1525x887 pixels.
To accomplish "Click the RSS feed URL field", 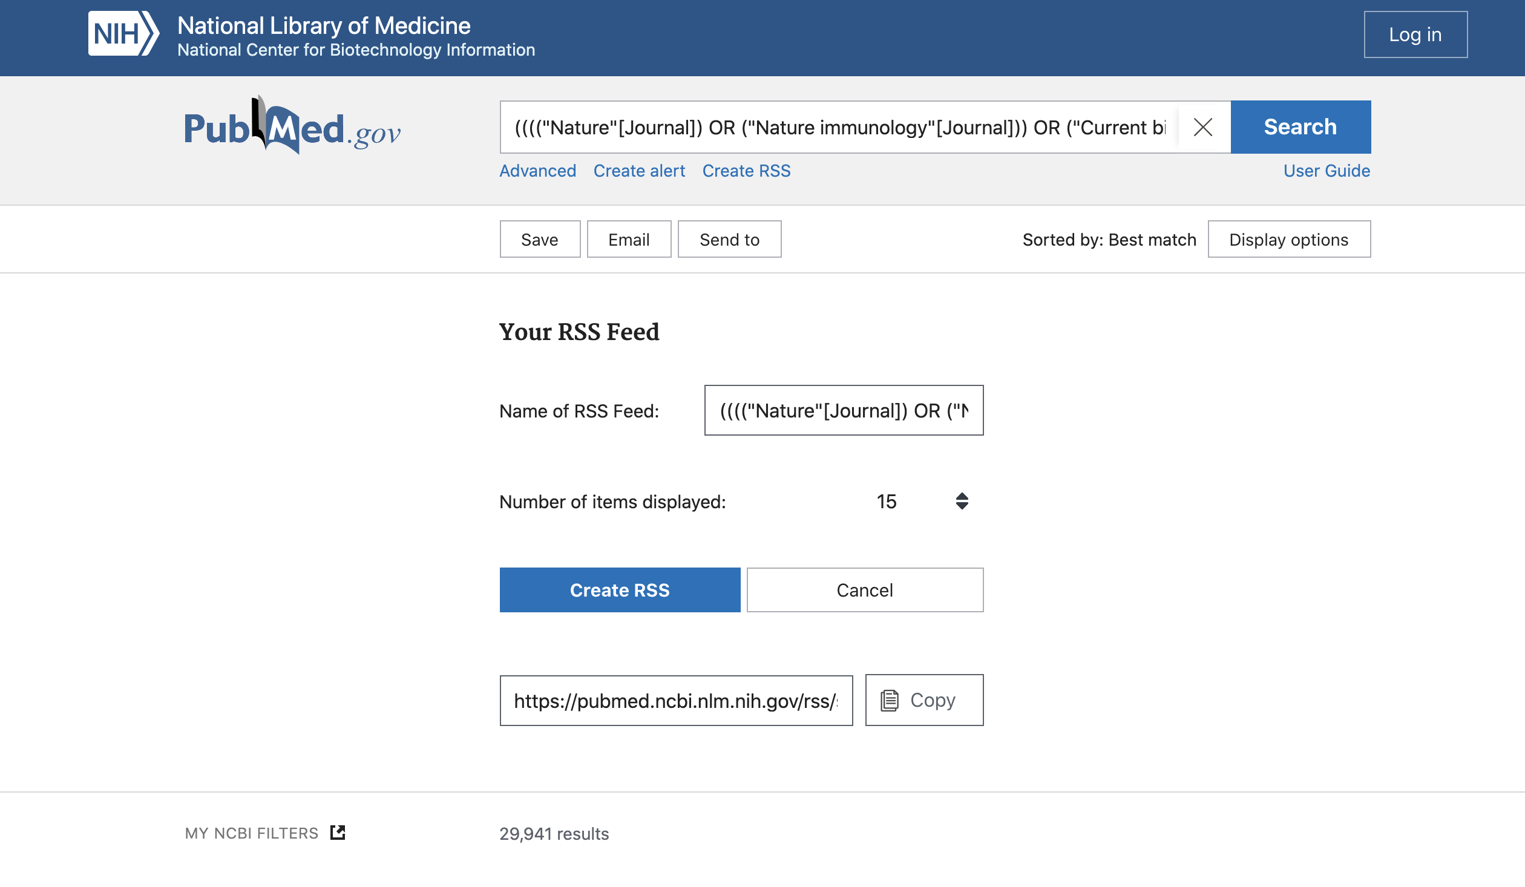I will [676, 701].
